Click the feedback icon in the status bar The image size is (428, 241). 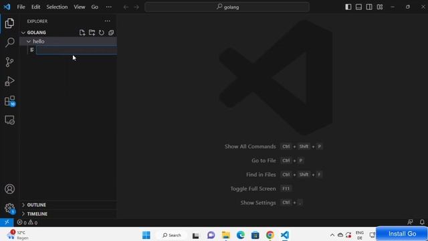pyautogui.click(x=410, y=222)
